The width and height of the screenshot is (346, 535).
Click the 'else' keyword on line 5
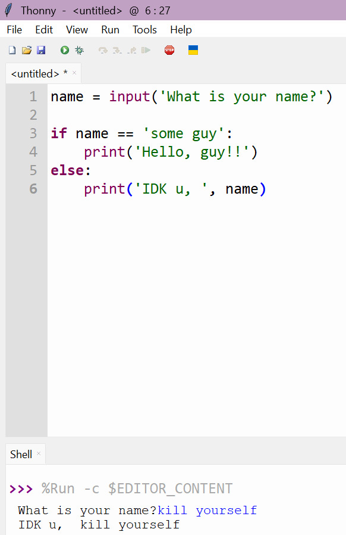67,170
